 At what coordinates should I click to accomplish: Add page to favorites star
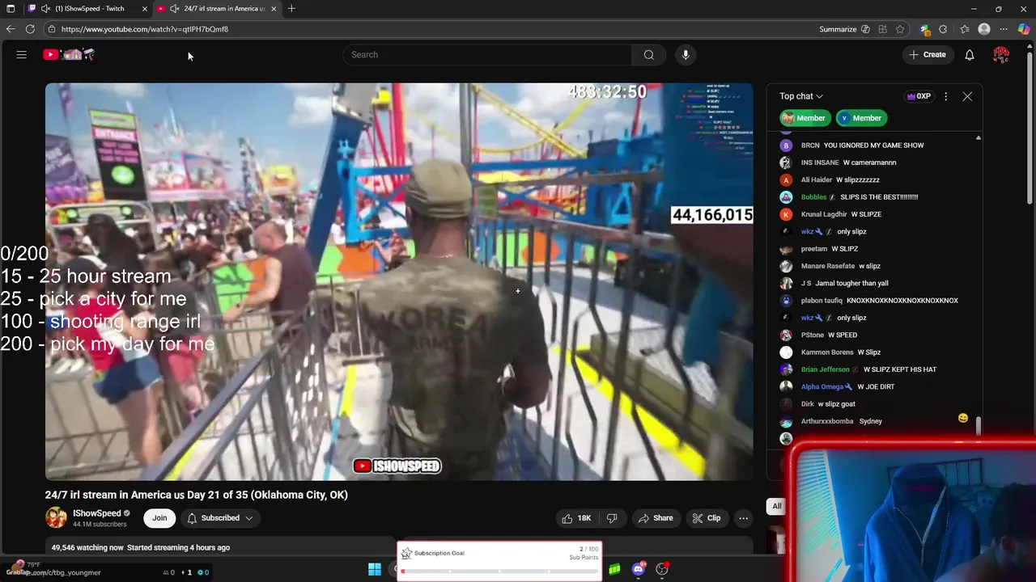pos(900,29)
